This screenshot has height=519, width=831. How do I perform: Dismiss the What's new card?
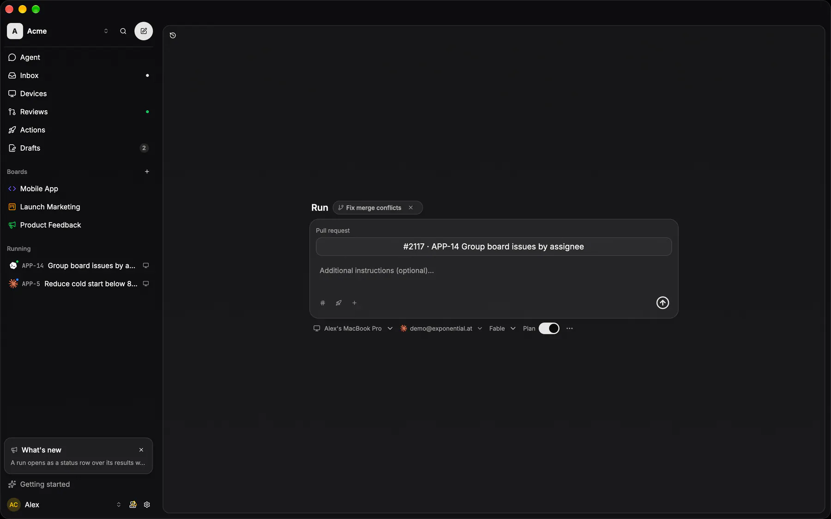(x=141, y=450)
